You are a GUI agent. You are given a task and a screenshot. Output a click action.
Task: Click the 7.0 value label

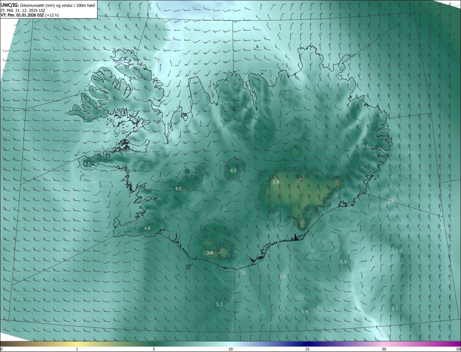pos(50,72)
